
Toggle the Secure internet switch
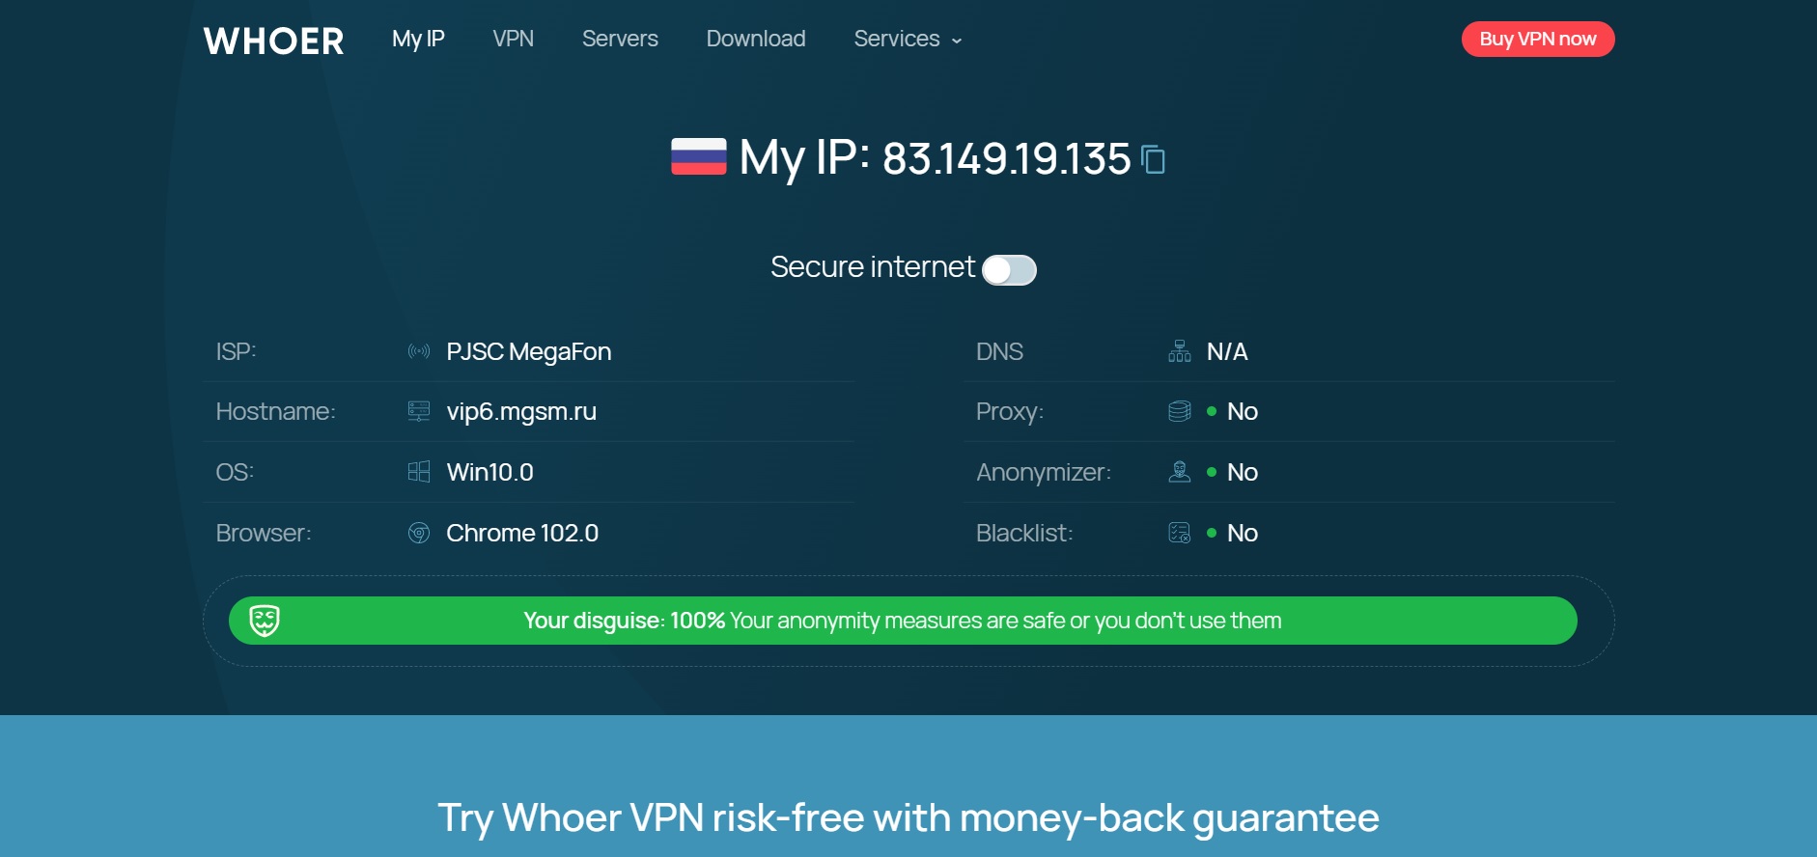[x=1009, y=270]
